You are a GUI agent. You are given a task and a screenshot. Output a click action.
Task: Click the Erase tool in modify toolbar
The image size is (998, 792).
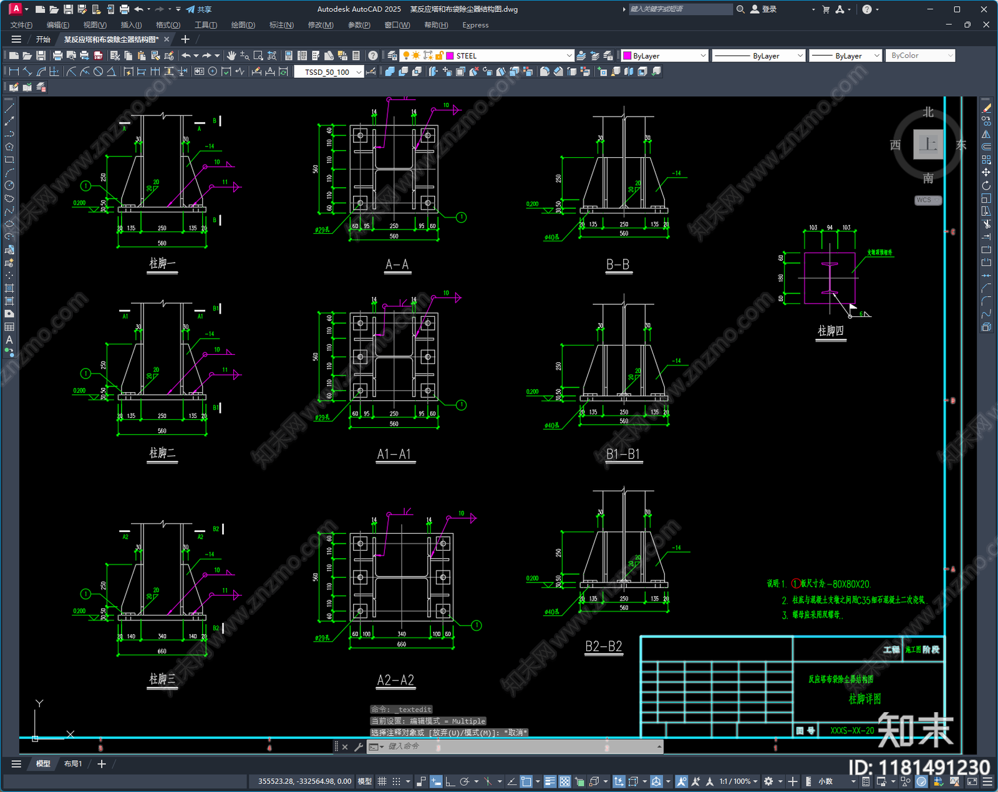coord(986,108)
